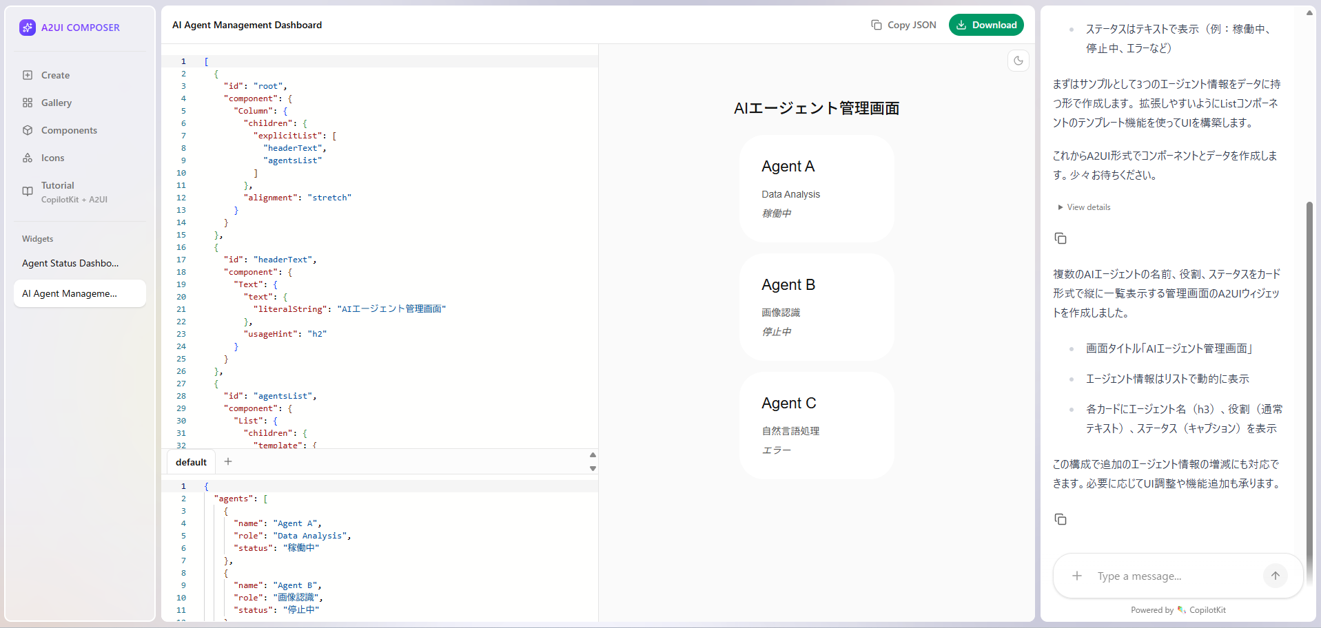Toggle dark mode in preview pane
The height and width of the screenshot is (628, 1321).
click(x=1018, y=61)
